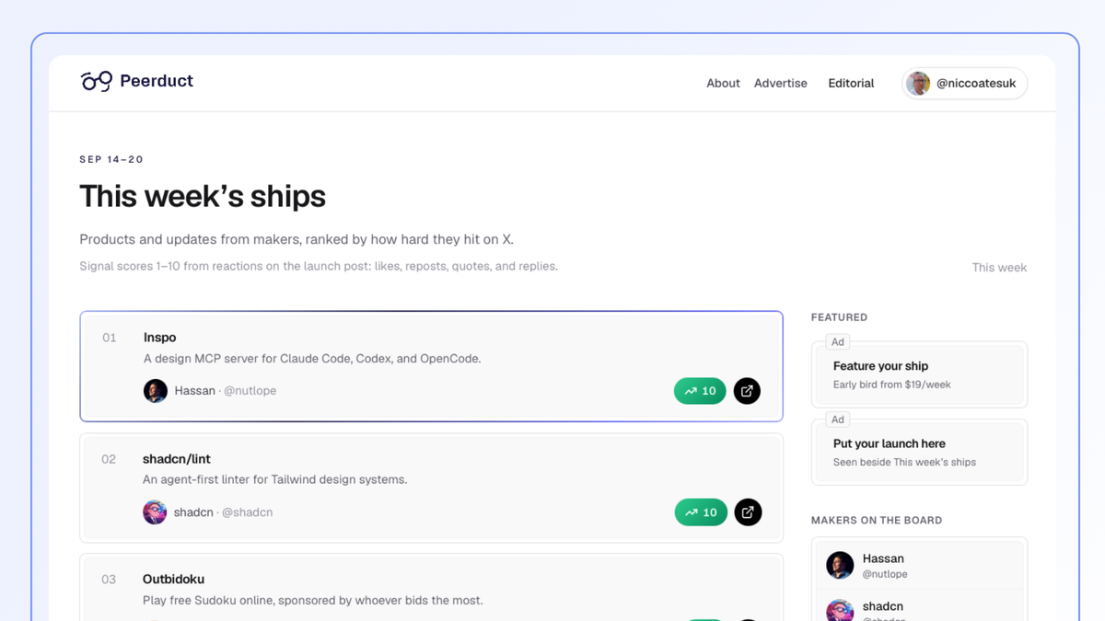Open the @nutlope handle link on Inspo
1105x621 pixels.
pos(250,391)
